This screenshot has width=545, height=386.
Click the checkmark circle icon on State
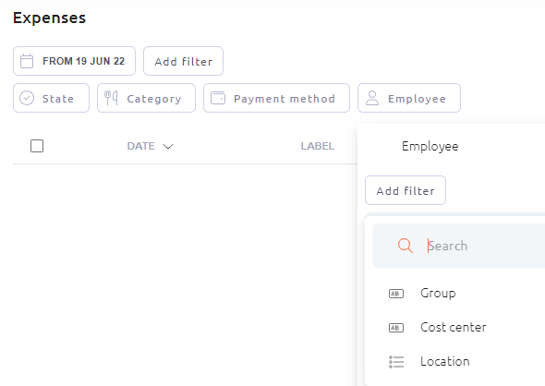(x=27, y=98)
